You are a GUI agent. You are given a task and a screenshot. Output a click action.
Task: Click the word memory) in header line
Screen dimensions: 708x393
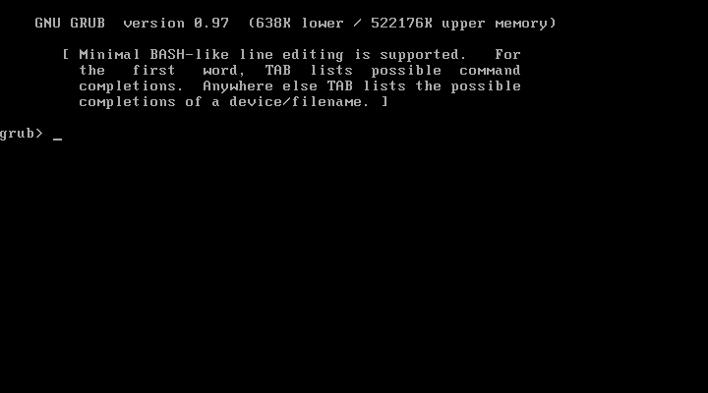pyautogui.click(x=525, y=23)
